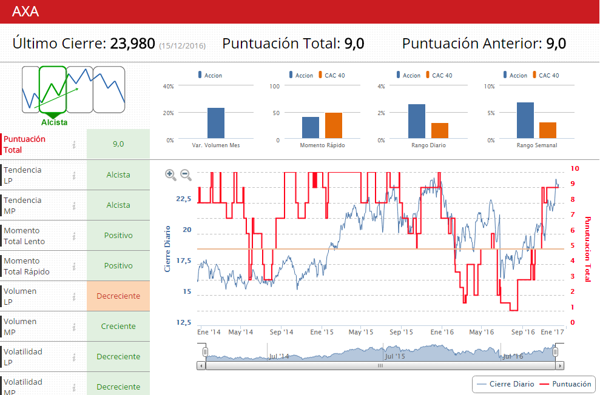Click Último Cierre value 23,980
600x395 pixels.
tap(132, 44)
